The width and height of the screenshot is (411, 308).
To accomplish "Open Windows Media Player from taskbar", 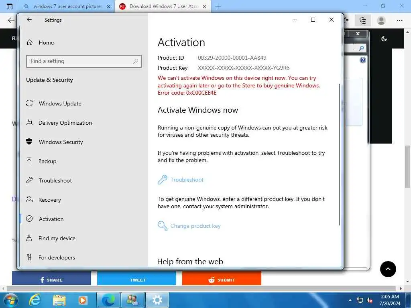I will click(x=83, y=300).
